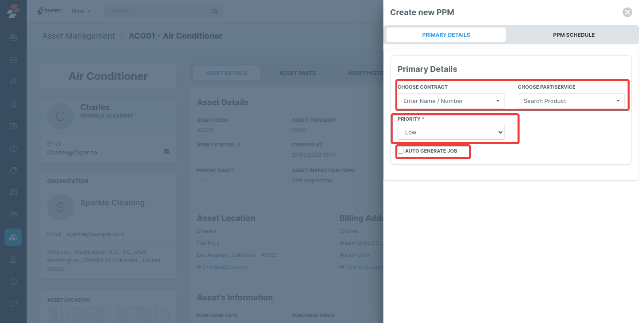Open the Priority dropdown showing Low
This screenshot has width=639, height=323.
451,132
